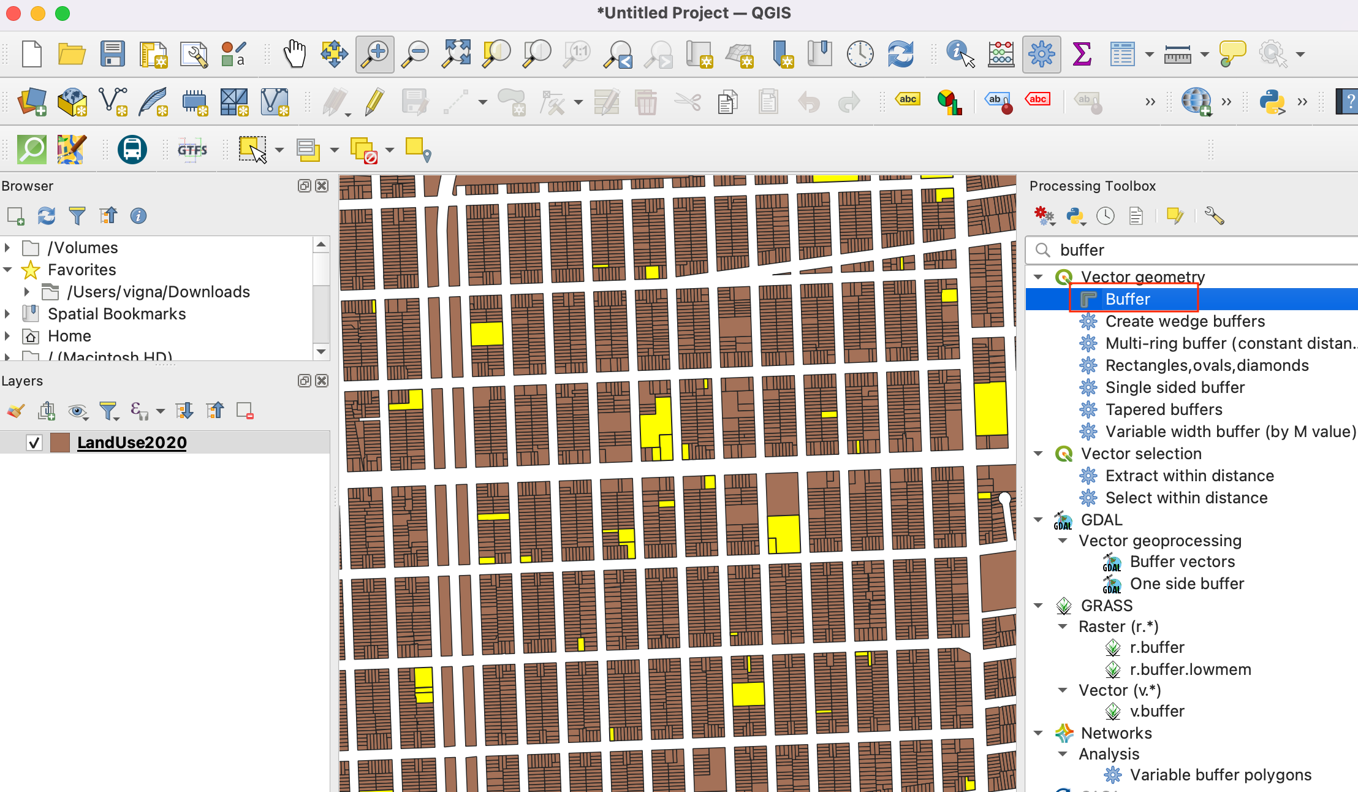Toggle the Processing Toolbox gear button

(x=1041, y=54)
